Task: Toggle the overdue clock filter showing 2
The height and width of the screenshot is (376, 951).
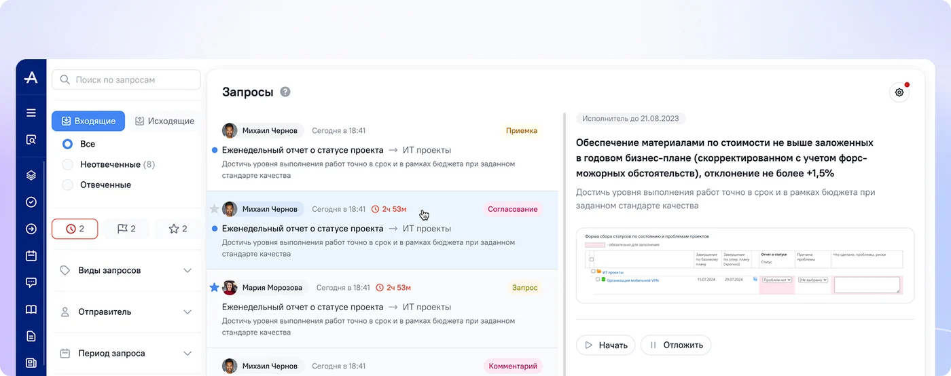Action: click(x=75, y=229)
